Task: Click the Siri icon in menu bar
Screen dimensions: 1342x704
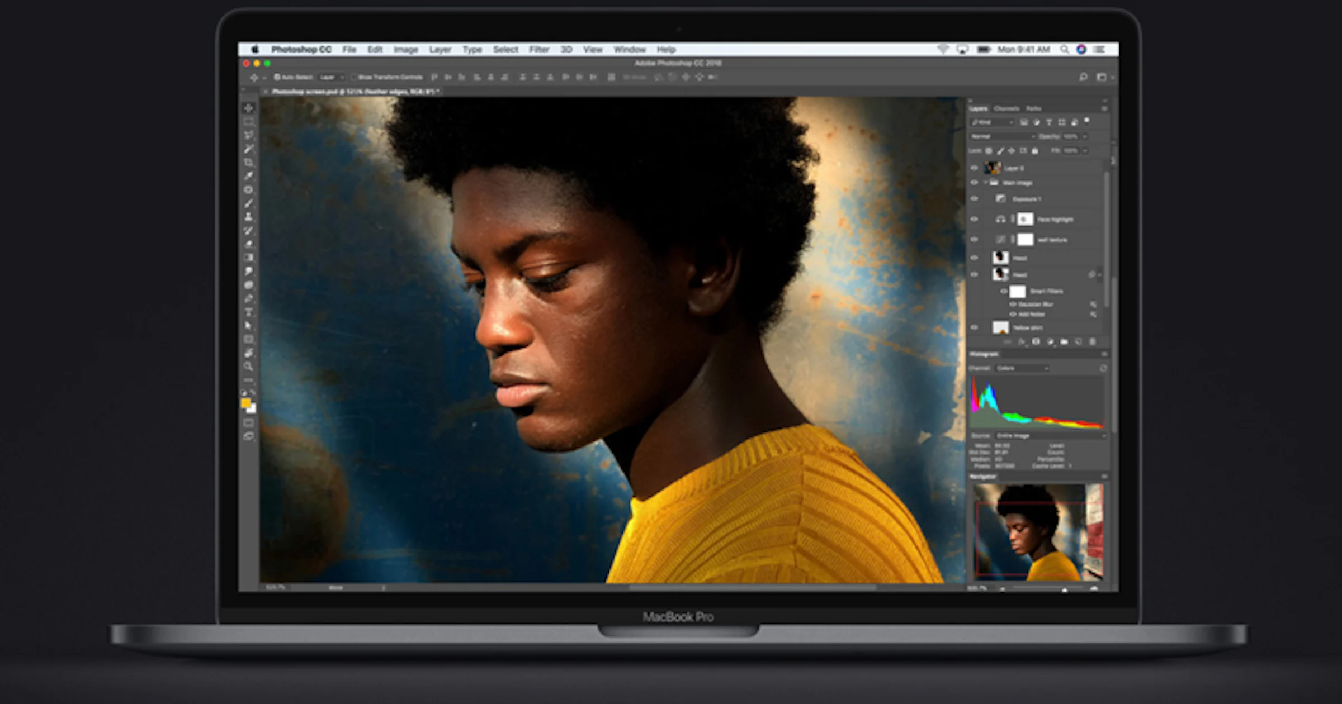Action: (x=1081, y=49)
